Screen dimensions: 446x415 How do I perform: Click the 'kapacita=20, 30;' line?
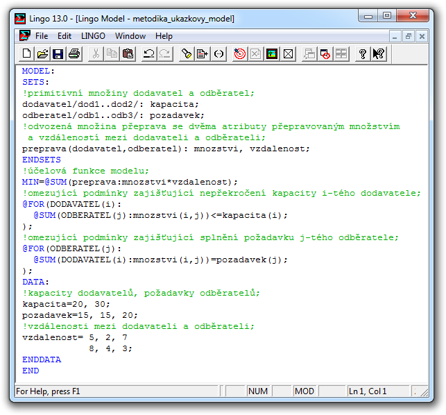pos(66,304)
